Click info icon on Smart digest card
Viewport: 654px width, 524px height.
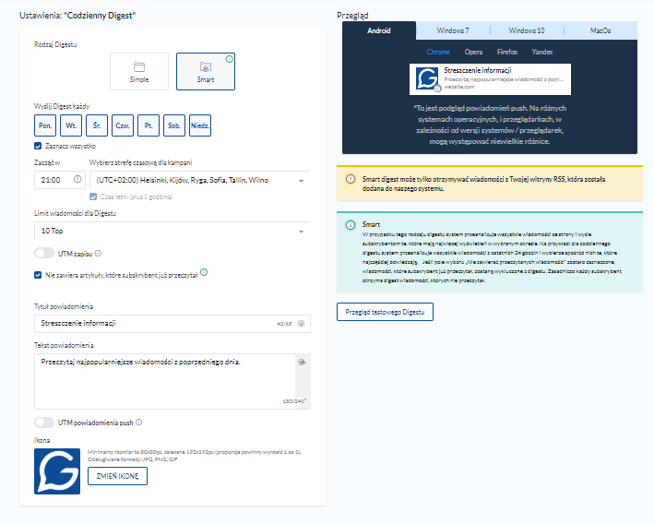tap(229, 59)
